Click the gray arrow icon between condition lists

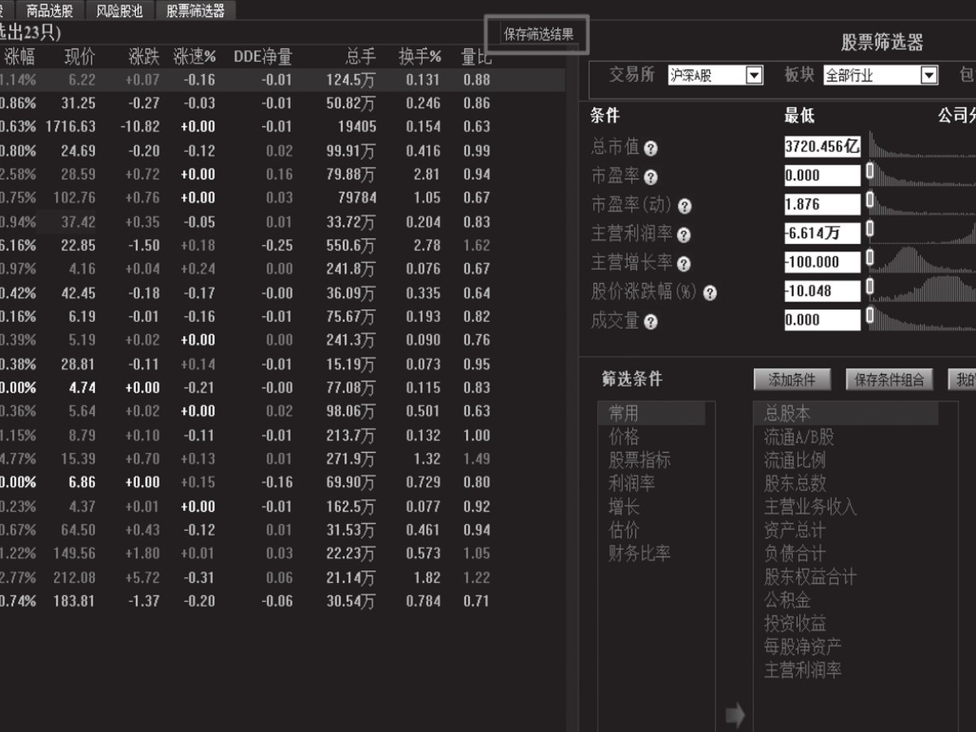pyautogui.click(x=734, y=716)
